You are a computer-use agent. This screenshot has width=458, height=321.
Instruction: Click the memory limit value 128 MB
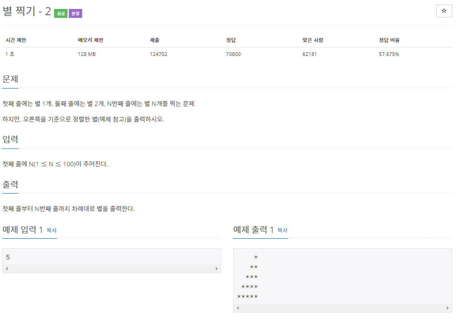pyautogui.click(x=87, y=54)
